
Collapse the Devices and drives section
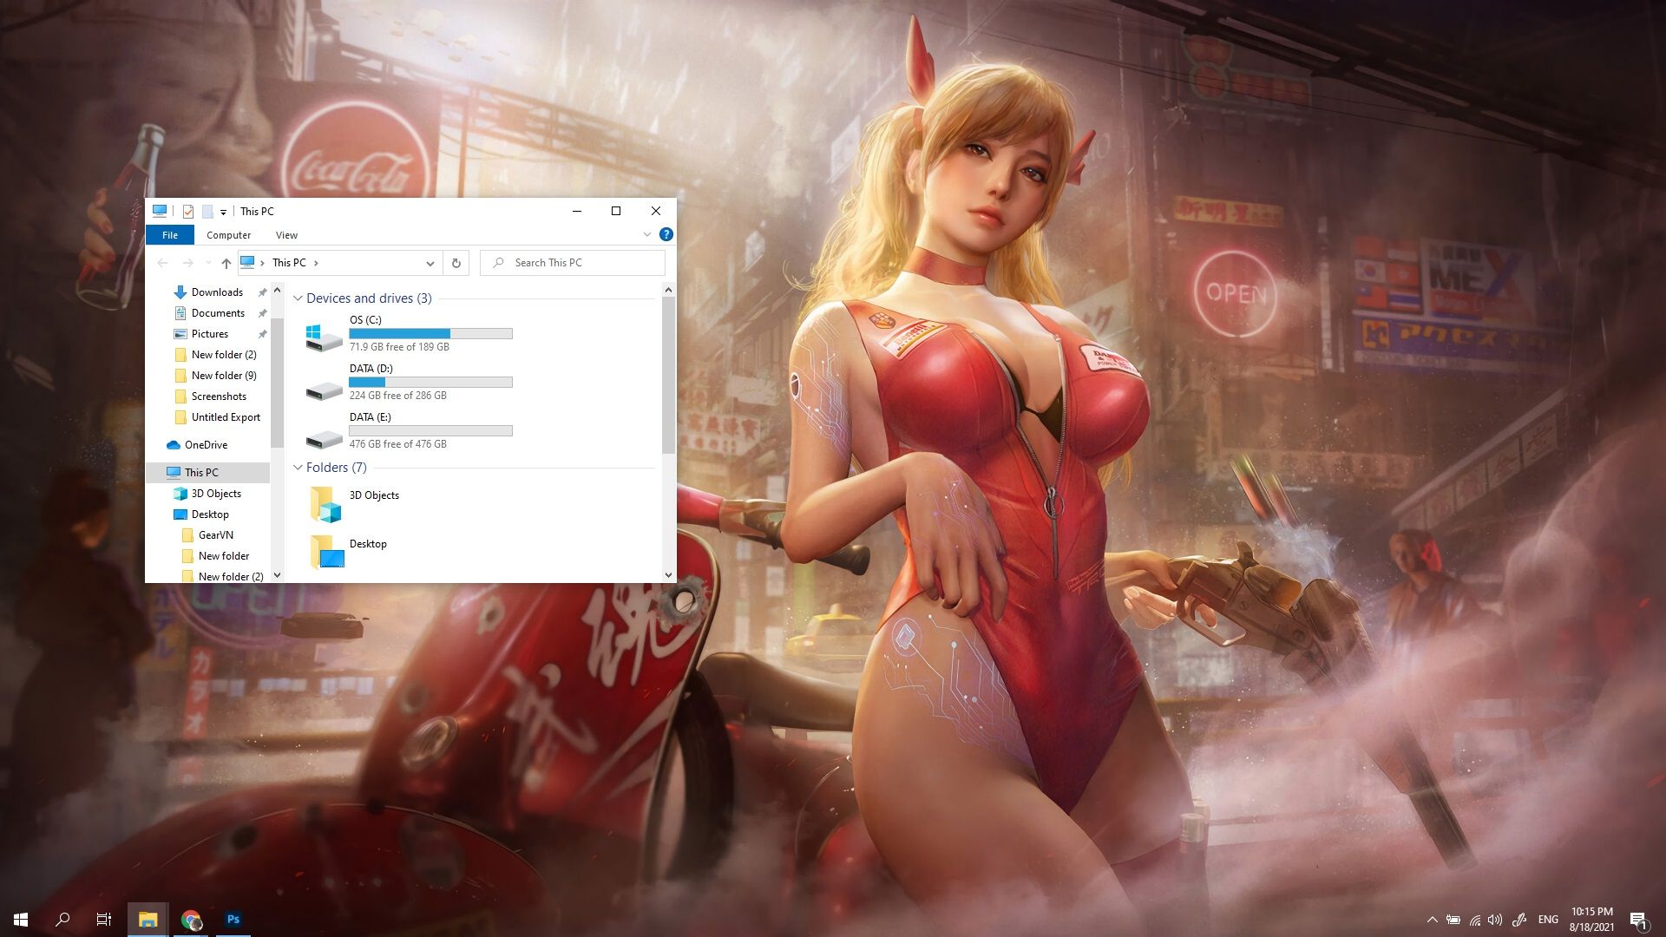coord(298,298)
